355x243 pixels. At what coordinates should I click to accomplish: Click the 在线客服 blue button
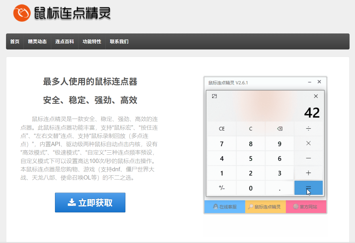(x=225, y=207)
